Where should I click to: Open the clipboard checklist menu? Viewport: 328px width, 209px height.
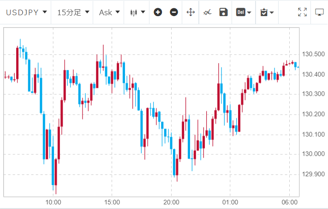pos(267,12)
